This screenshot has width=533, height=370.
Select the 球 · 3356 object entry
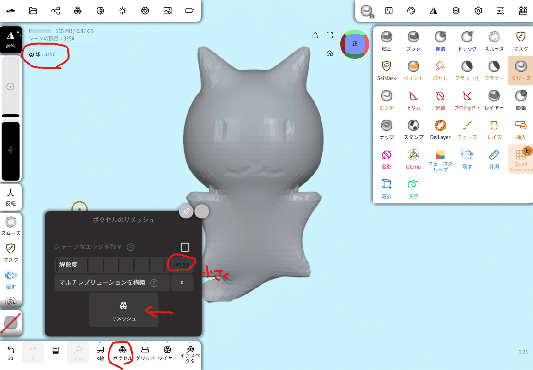click(x=42, y=54)
